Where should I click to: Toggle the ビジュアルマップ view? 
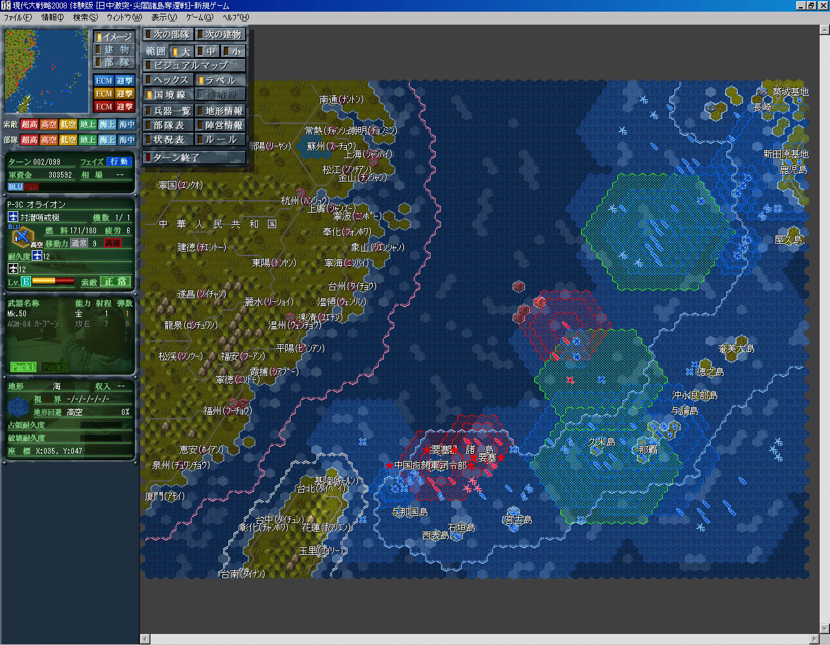194,65
